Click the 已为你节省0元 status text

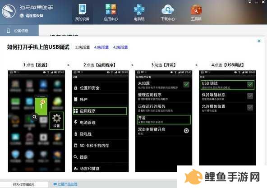[23, 184]
